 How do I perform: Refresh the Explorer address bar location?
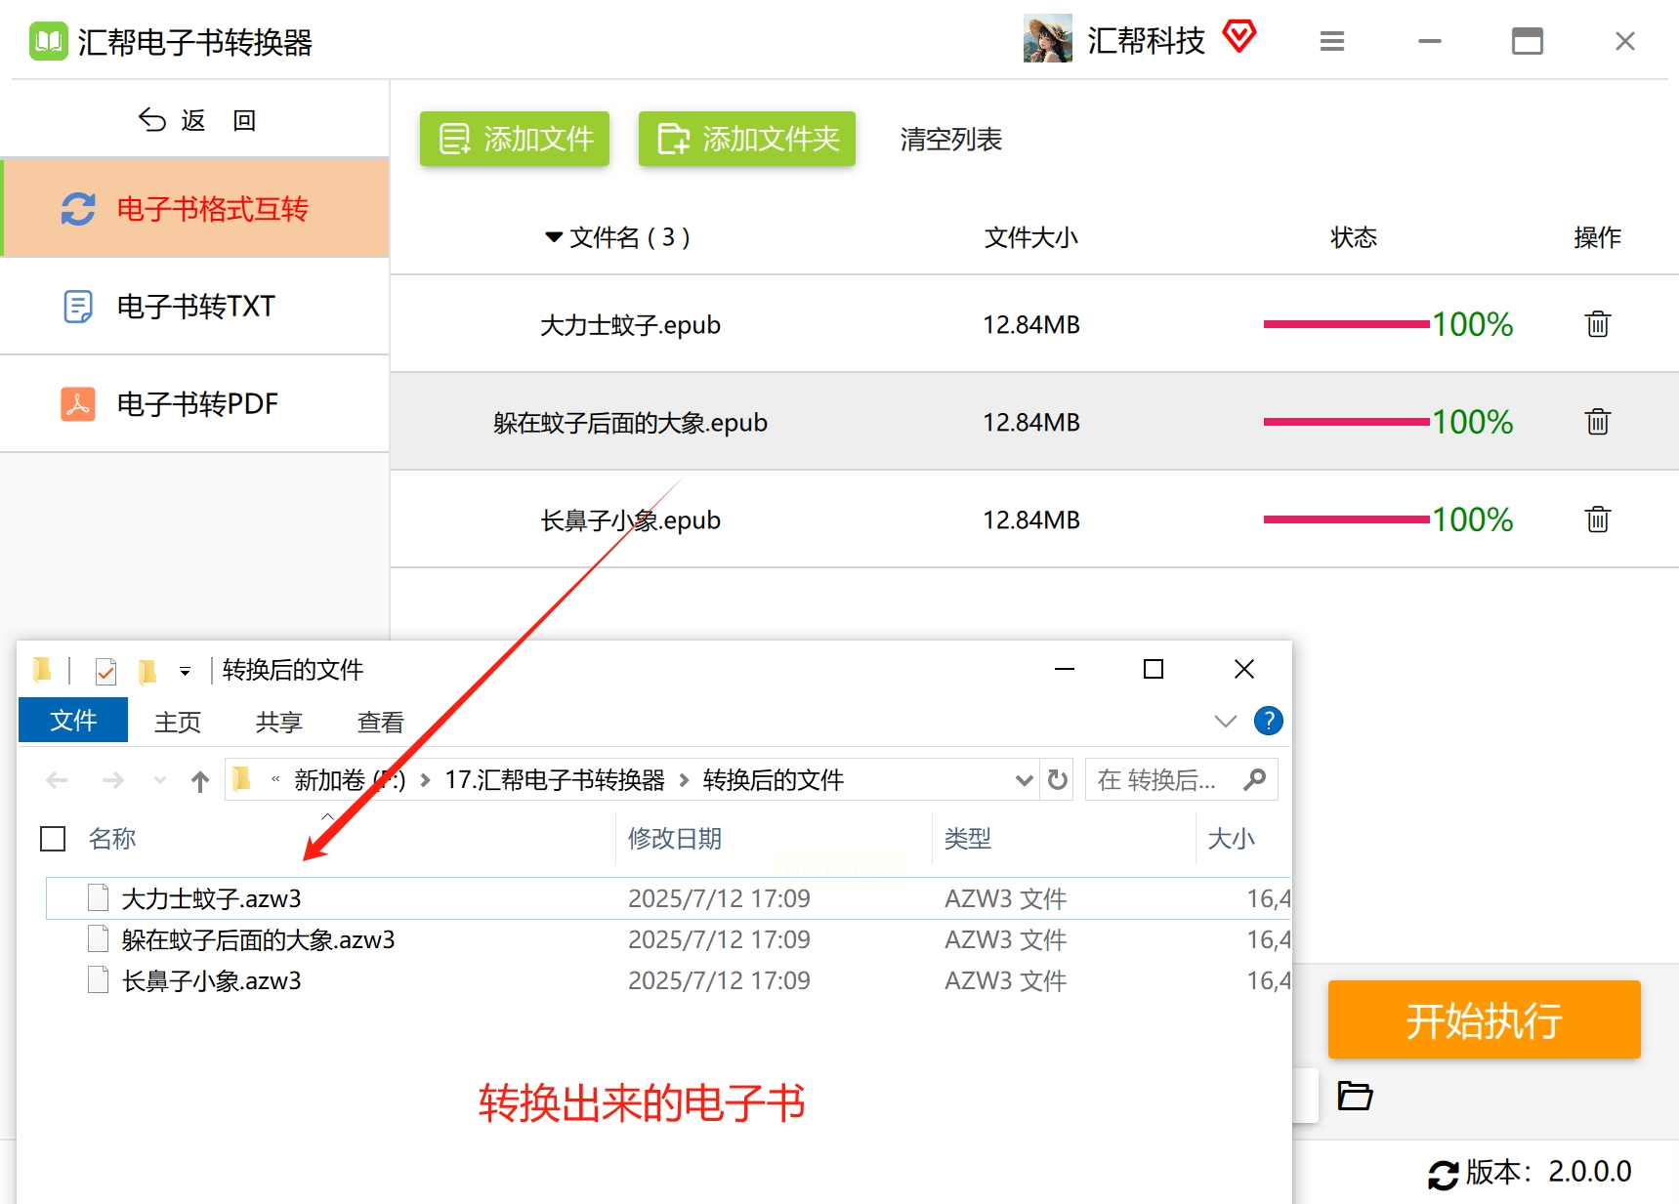[x=1057, y=780]
